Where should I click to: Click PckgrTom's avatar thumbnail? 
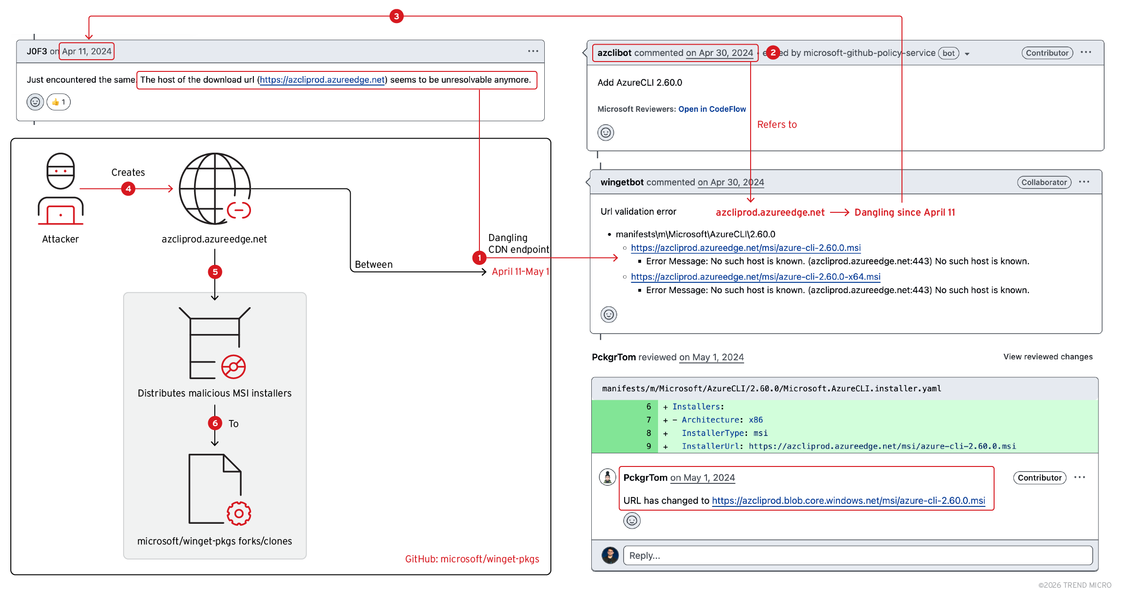click(x=607, y=478)
